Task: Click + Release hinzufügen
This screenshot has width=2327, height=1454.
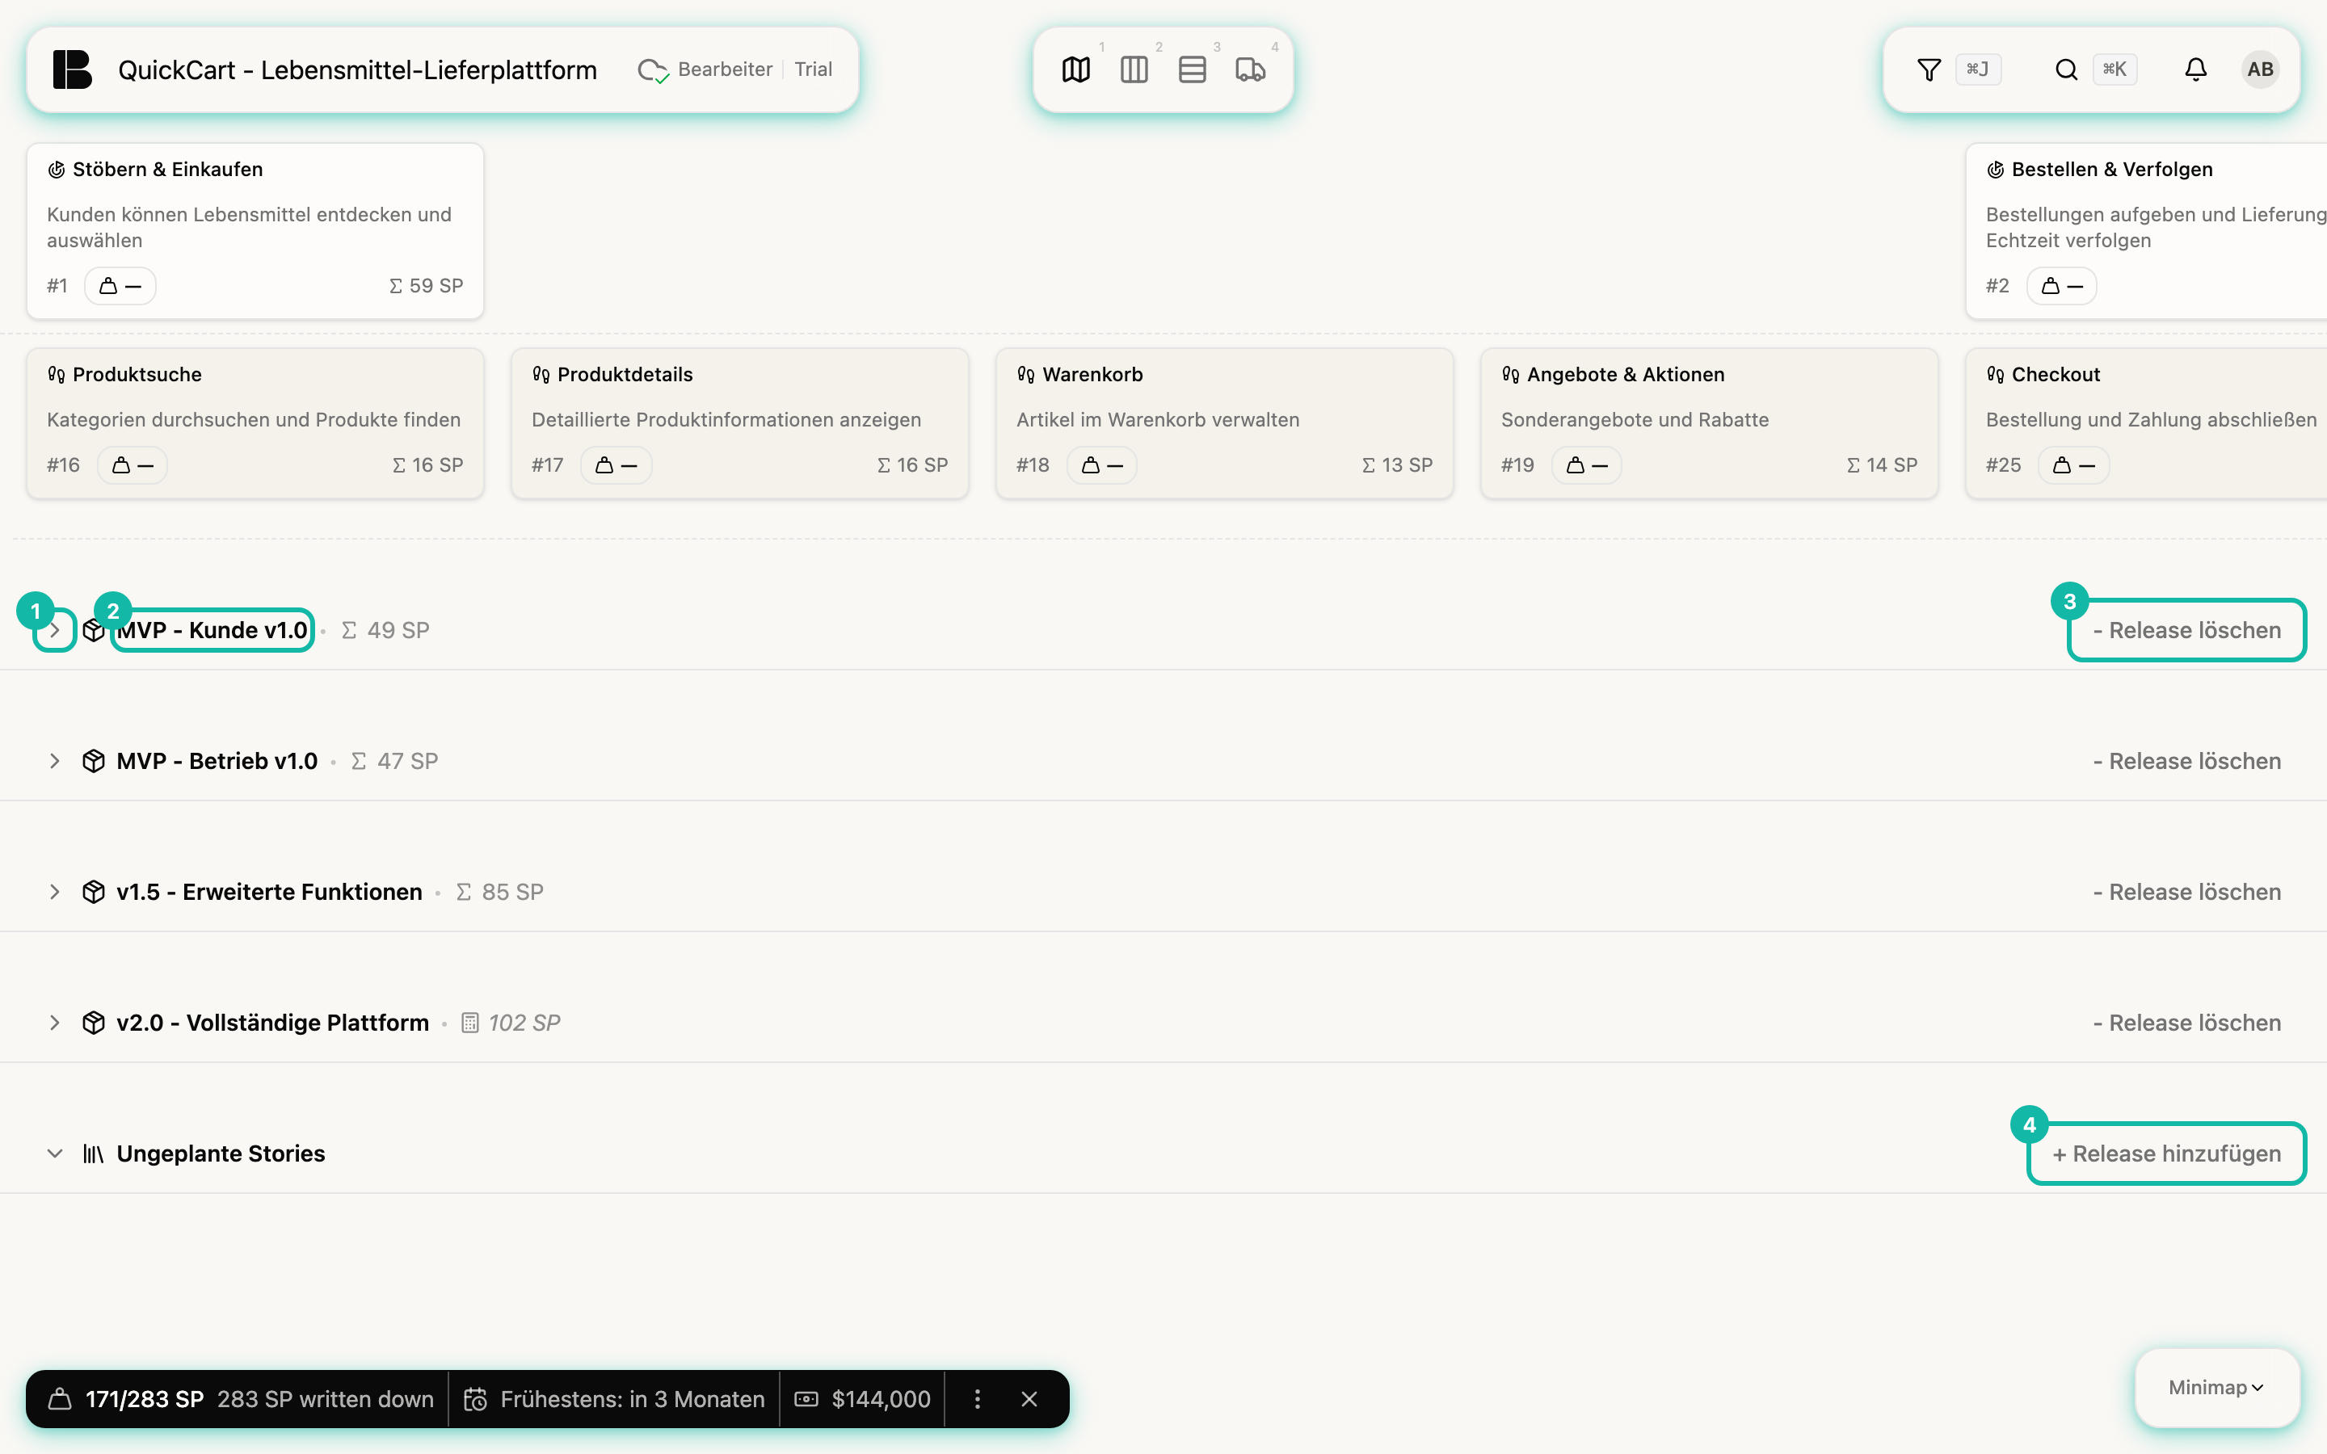Action: [2166, 1153]
